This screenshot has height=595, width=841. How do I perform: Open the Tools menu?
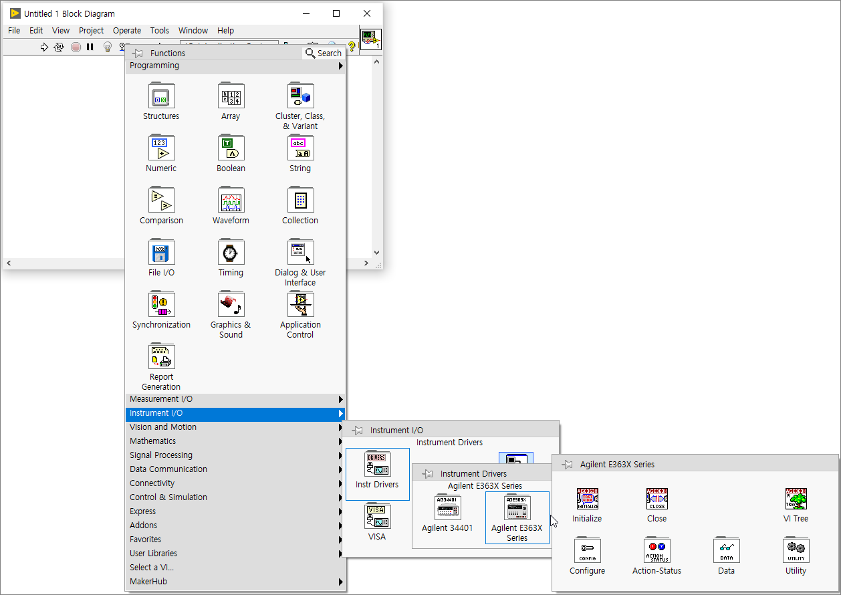(x=160, y=30)
